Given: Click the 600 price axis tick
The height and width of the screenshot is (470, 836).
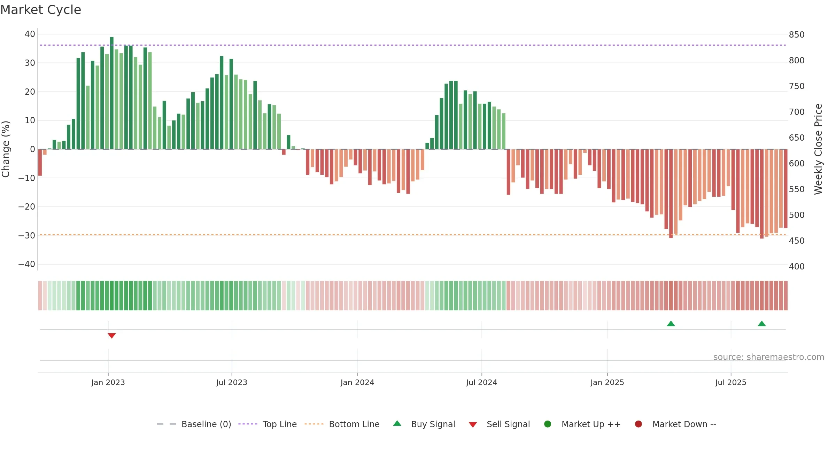Looking at the screenshot, I should click(x=797, y=164).
